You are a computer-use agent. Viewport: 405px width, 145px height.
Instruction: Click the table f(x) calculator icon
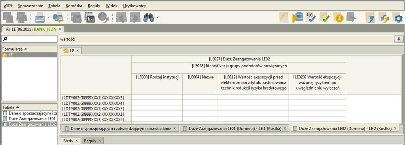90,17
